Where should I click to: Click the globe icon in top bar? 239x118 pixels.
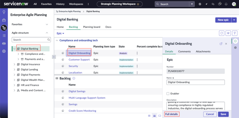coord(200,4)
